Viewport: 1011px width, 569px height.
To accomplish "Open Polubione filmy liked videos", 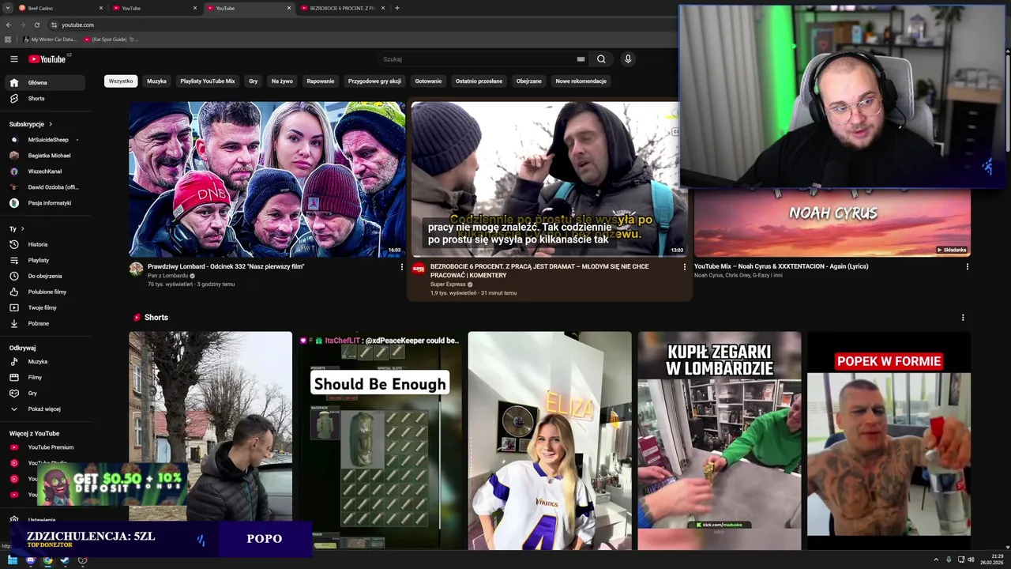I will click(47, 292).
